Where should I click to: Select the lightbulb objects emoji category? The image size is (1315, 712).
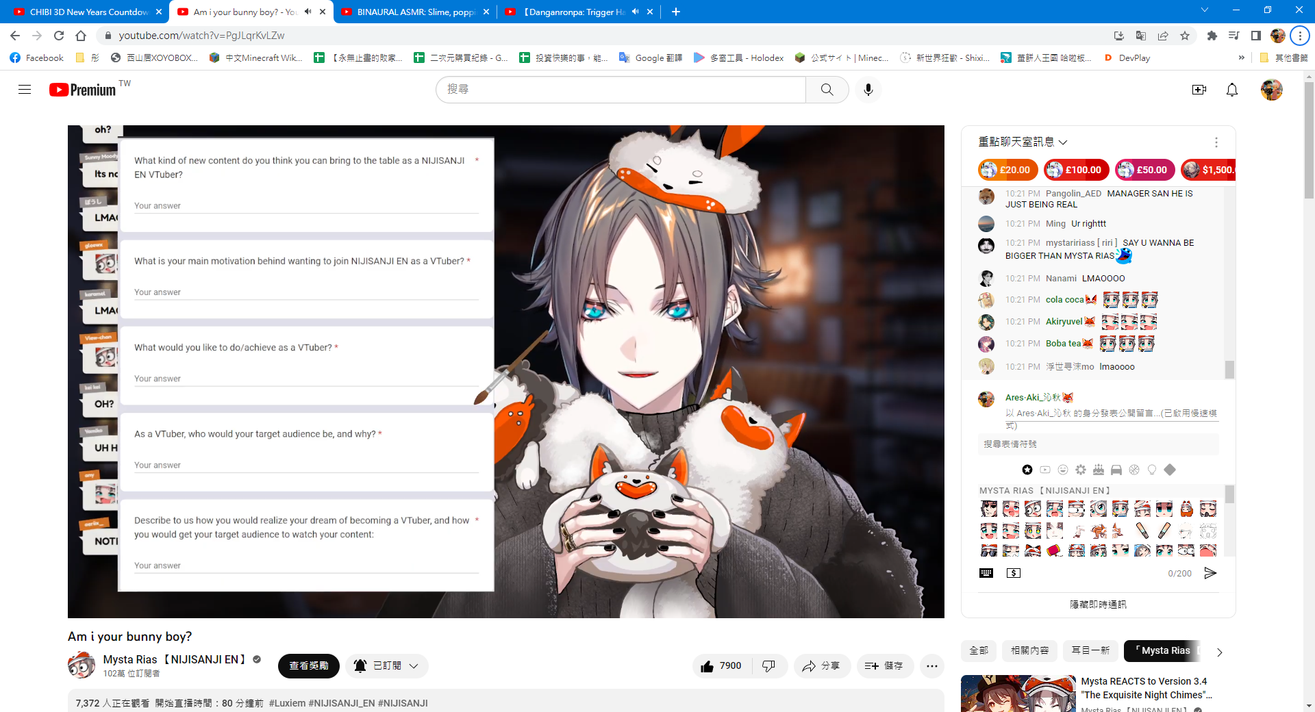pos(1152,470)
